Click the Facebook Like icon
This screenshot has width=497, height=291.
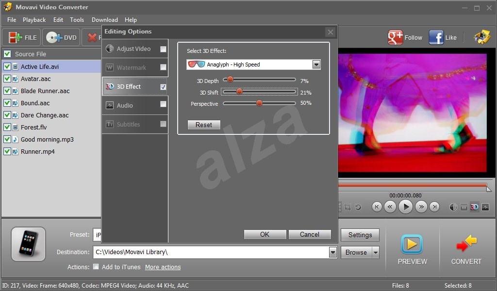[436, 37]
